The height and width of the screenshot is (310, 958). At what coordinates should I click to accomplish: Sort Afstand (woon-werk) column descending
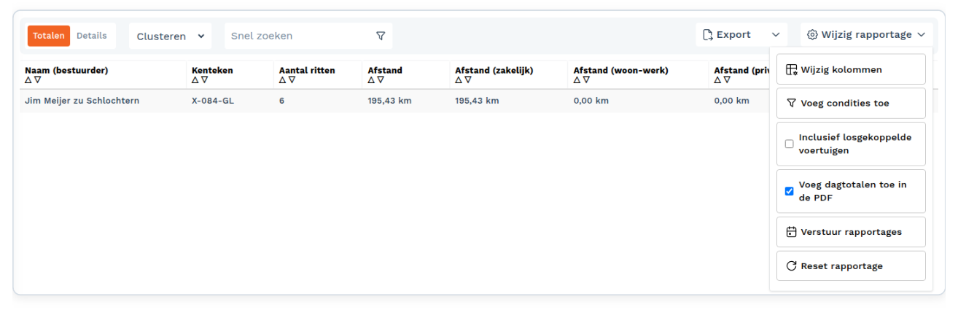point(586,80)
